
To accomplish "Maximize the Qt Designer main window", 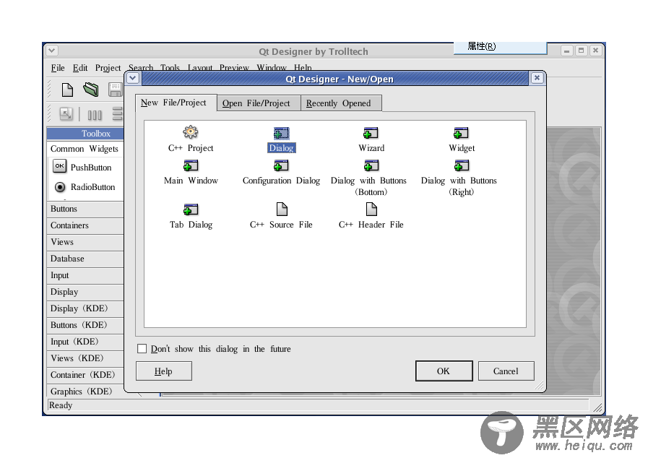I will 581,51.
